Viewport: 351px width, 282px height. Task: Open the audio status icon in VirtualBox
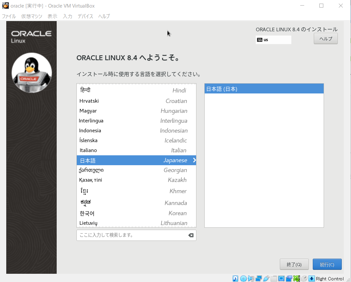(251, 278)
